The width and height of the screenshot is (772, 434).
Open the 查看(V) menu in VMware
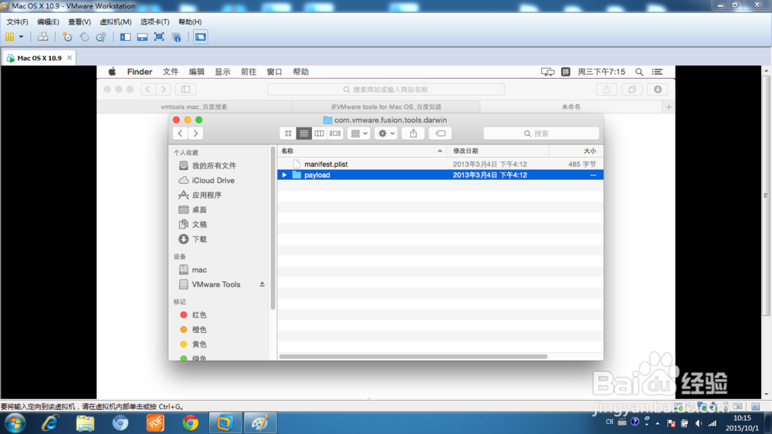click(x=80, y=22)
